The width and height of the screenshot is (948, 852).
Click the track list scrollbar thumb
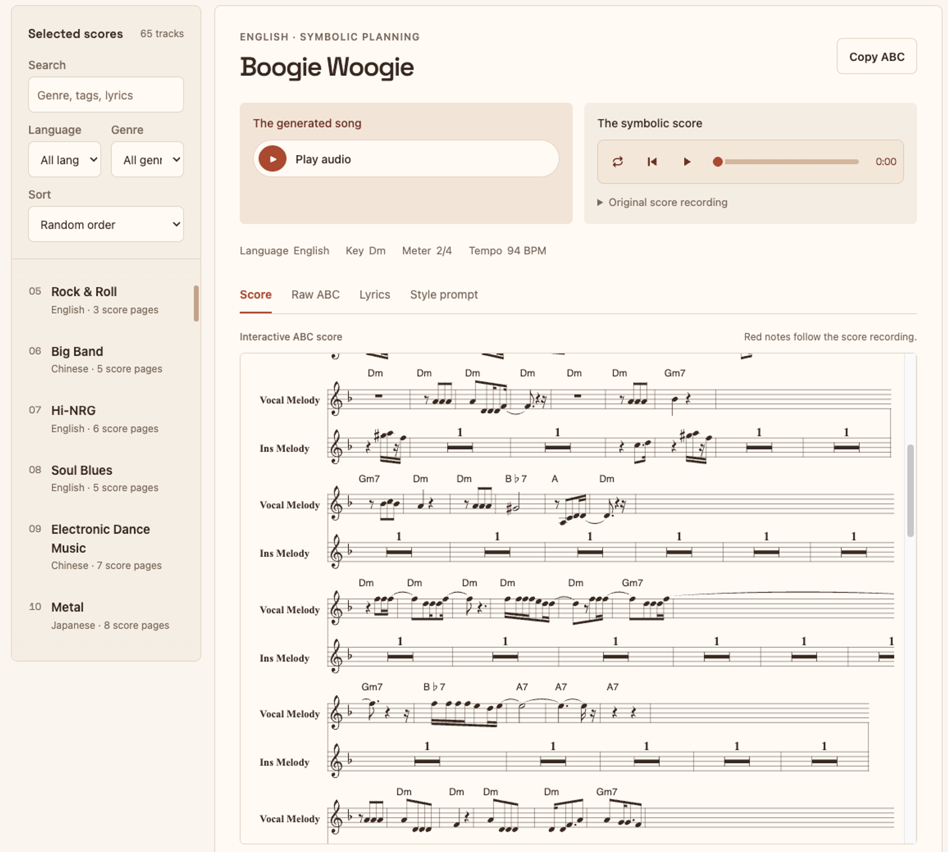[x=196, y=303]
